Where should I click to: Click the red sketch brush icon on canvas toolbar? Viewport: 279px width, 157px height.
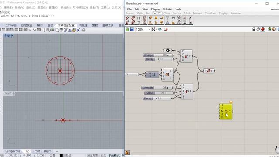(x=166, y=29)
